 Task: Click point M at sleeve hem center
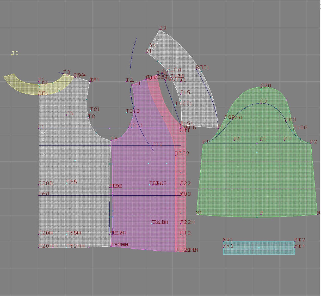click(261, 214)
